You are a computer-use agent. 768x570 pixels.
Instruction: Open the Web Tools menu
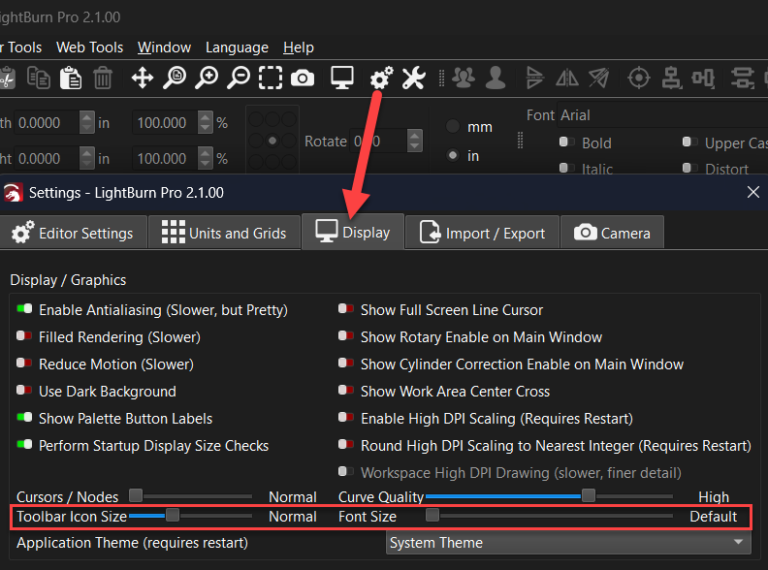(89, 47)
